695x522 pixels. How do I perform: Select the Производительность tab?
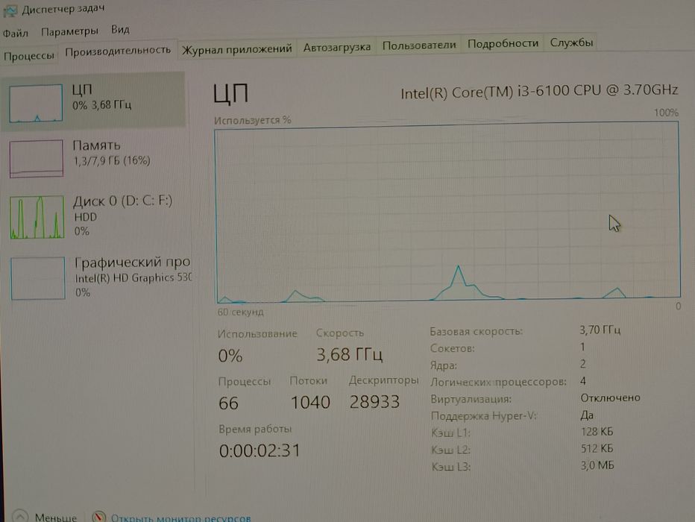pos(118,51)
